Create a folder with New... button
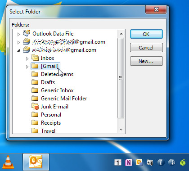189x171 pixels. pos(146,61)
